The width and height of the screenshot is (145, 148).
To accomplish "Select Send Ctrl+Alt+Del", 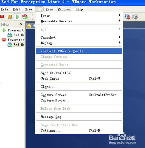I will 79,73.
